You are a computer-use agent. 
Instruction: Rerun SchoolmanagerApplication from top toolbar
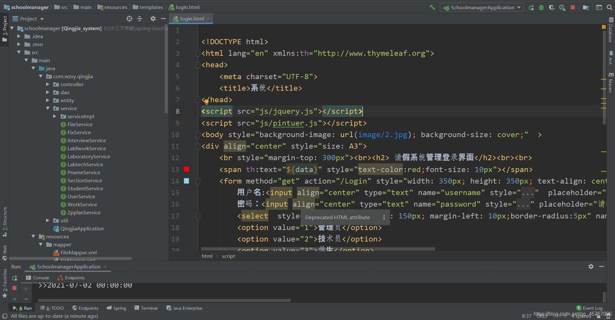click(531, 7)
